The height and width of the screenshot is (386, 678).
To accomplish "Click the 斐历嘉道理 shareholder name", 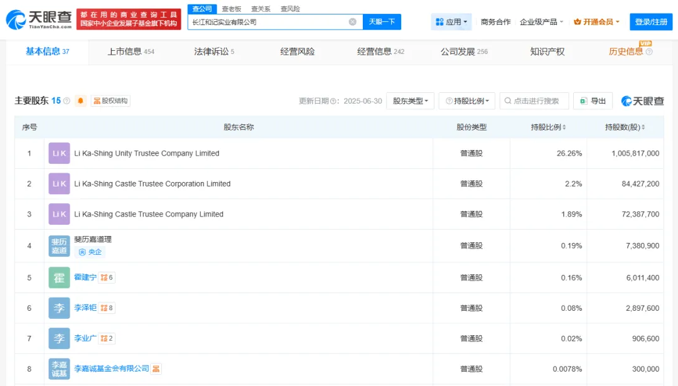I will point(92,239).
